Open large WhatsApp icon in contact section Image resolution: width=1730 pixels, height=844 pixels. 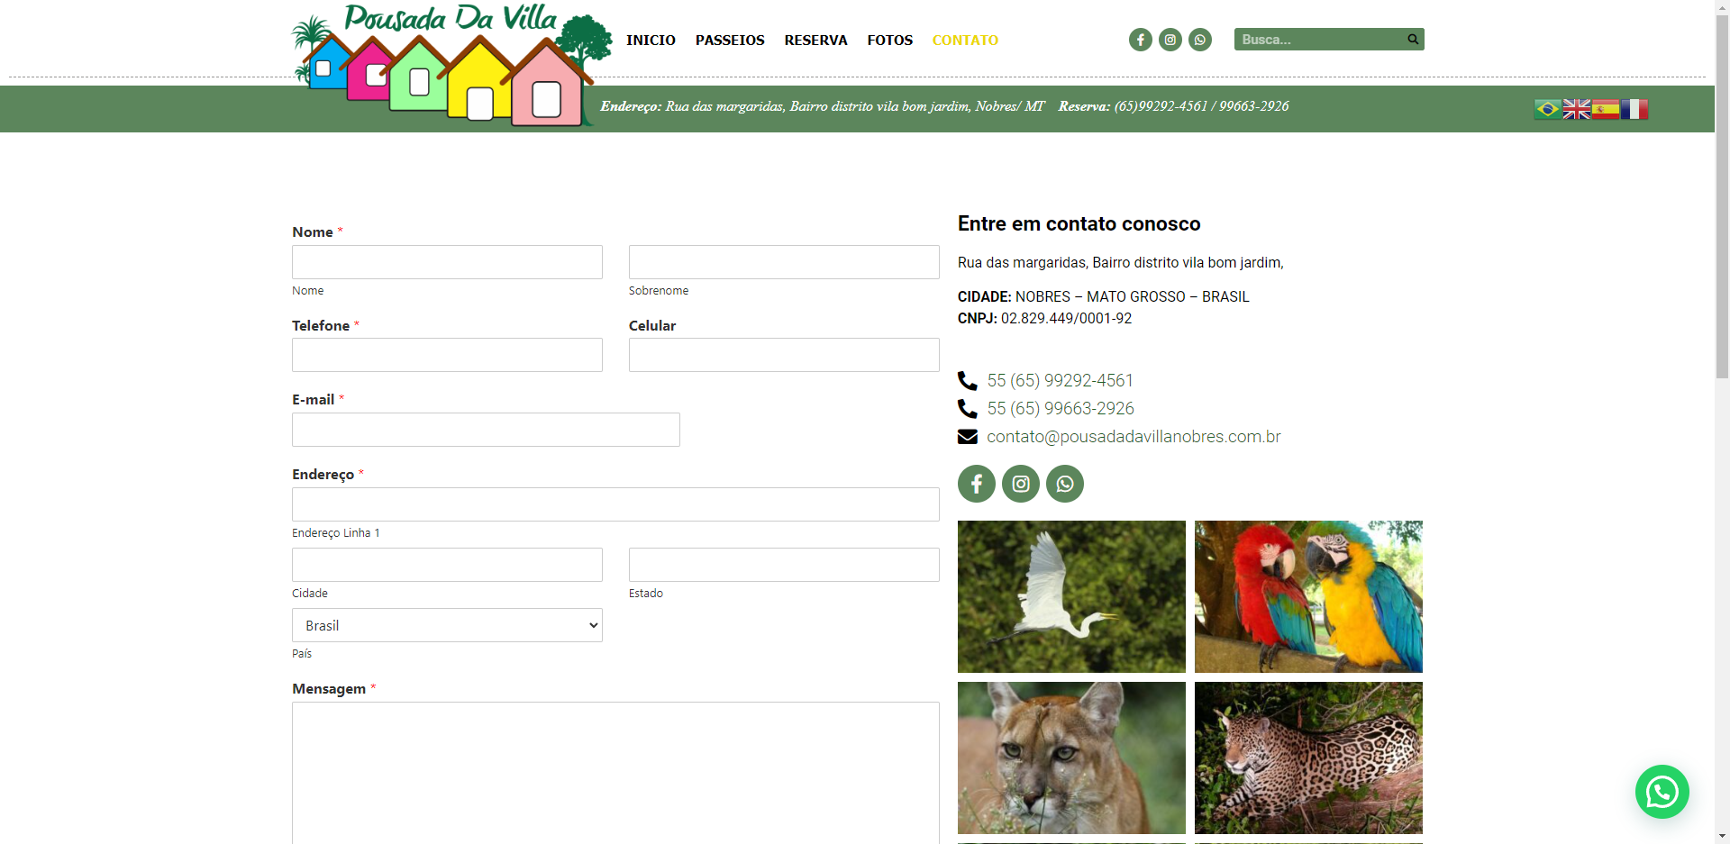click(x=1065, y=484)
